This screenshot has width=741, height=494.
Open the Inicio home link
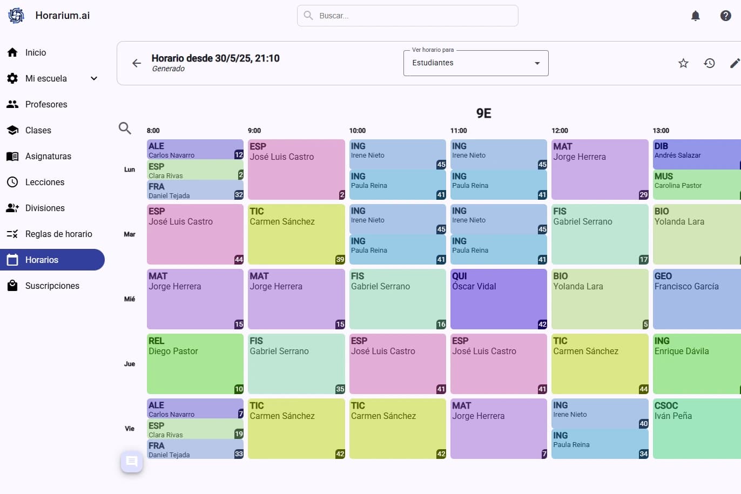click(36, 52)
